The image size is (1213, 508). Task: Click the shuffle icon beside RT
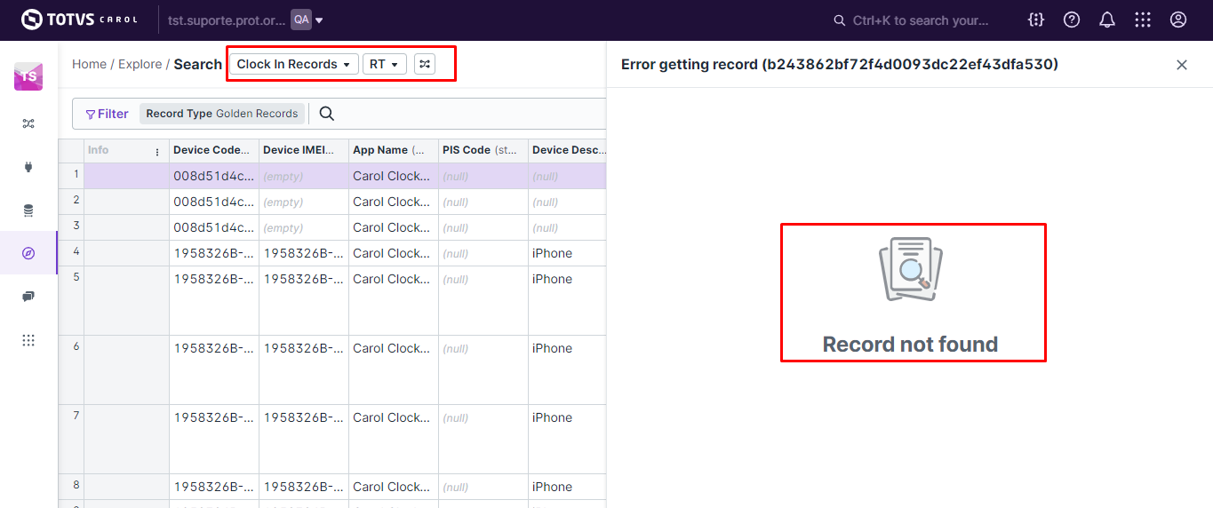425,64
